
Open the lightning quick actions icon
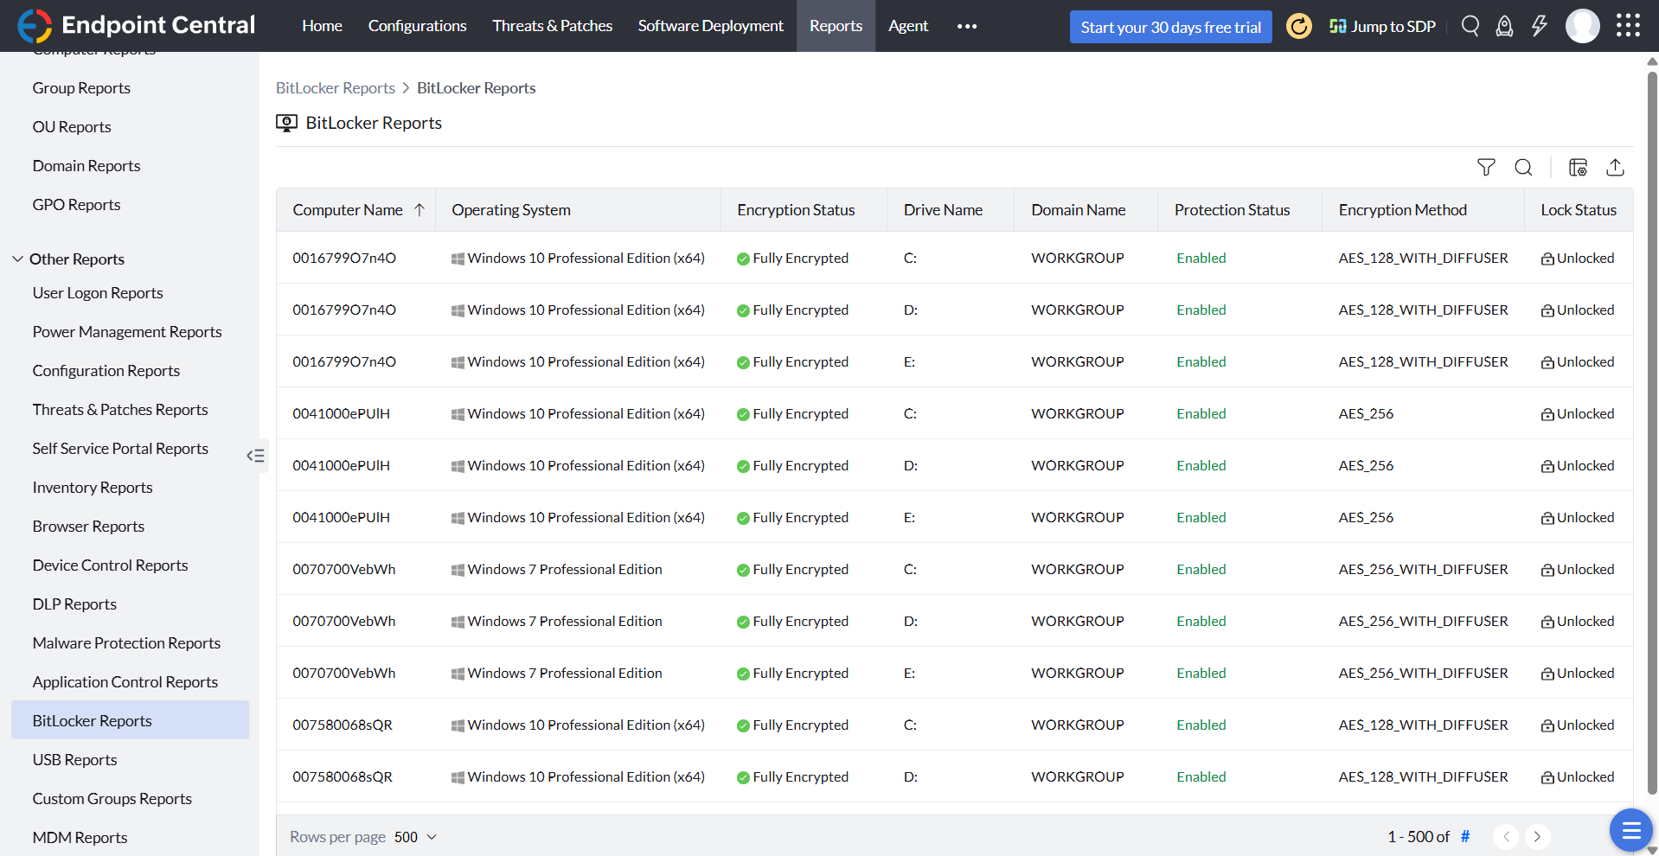(1539, 26)
